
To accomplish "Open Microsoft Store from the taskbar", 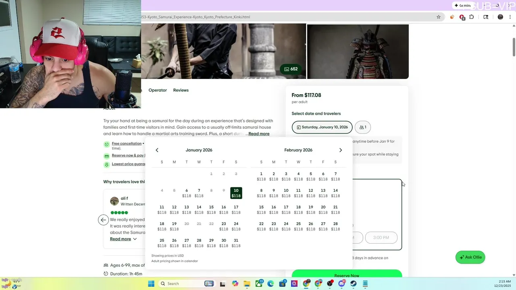I will tap(283, 284).
